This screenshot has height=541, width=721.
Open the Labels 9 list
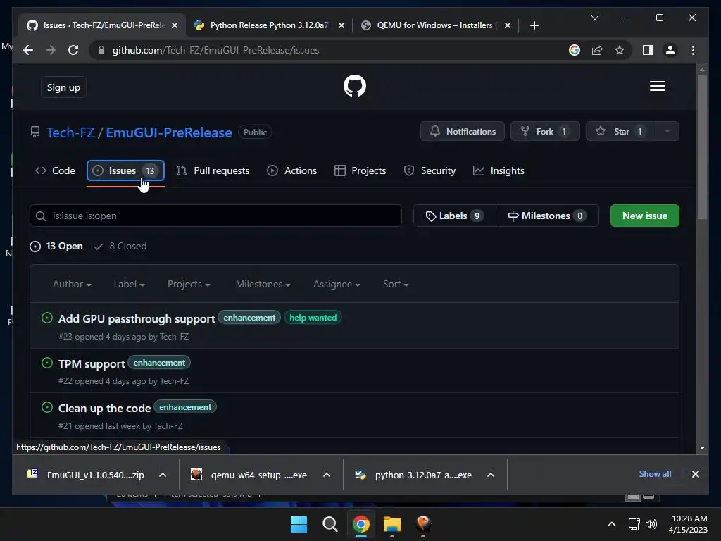pyautogui.click(x=455, y=216)
